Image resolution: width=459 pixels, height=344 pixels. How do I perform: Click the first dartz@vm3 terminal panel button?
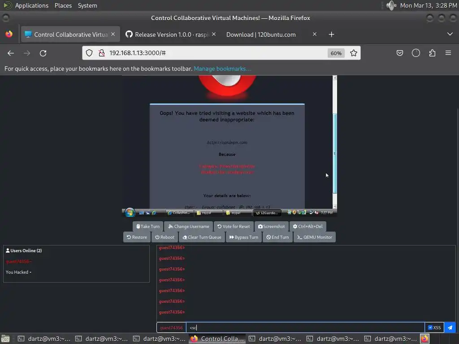point(44,339)
